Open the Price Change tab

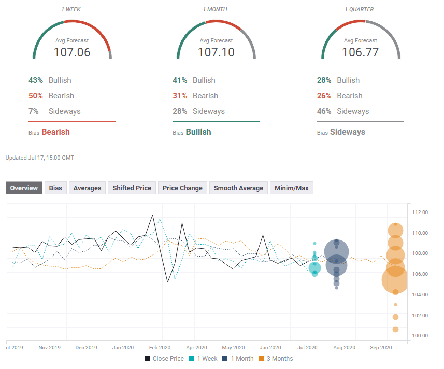(x=181, y=188)
